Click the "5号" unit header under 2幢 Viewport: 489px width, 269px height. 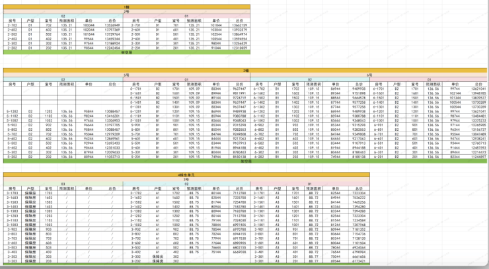coord(127,75)
